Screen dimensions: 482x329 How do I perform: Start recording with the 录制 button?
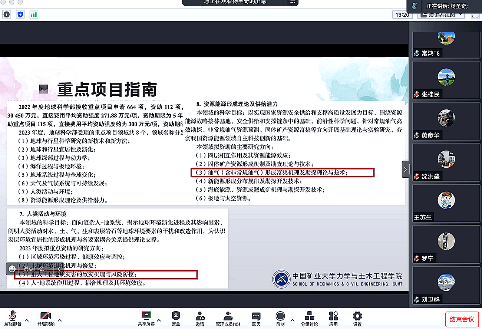pos(280,316)
